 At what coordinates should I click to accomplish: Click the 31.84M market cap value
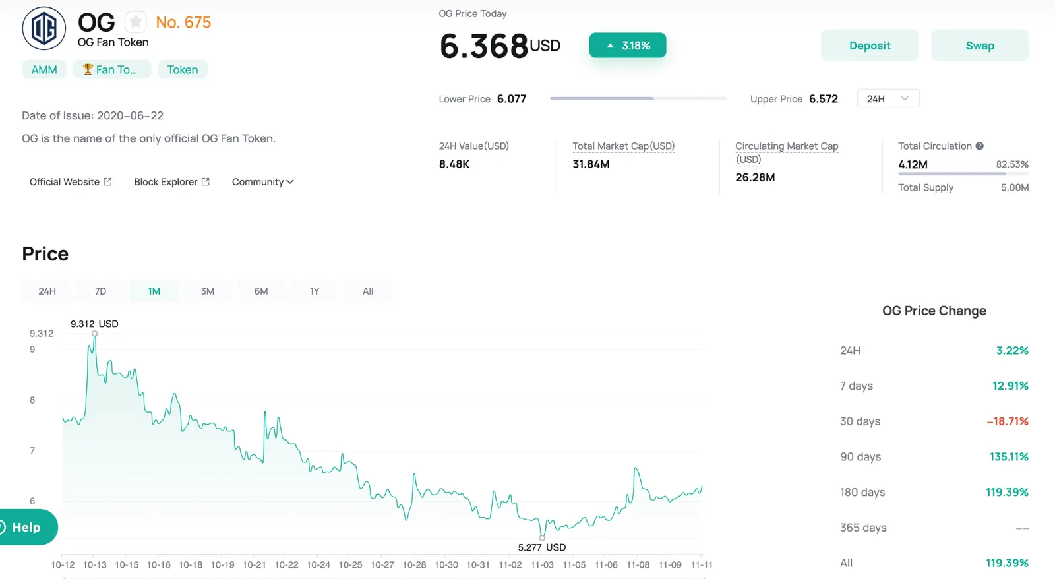coord(591,164)
